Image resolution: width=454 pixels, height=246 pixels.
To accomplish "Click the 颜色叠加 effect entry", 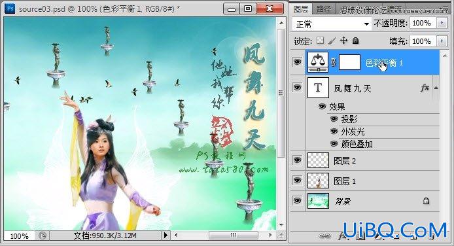I will (357, 144).
